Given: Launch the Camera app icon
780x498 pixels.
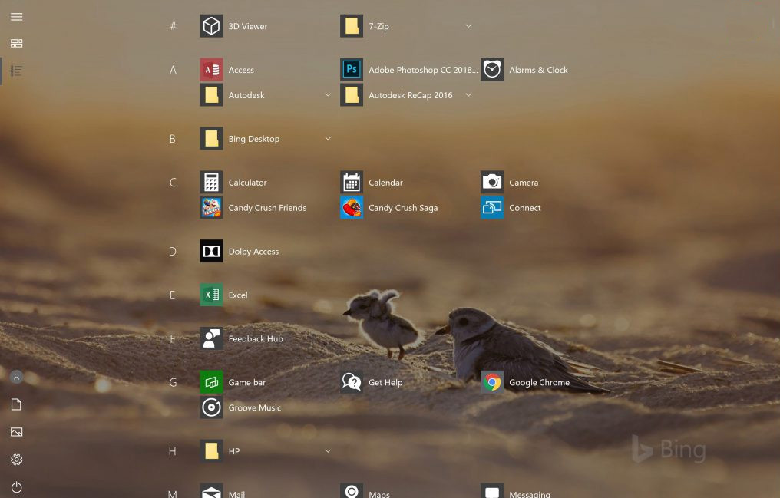Looking at the screenshot, I should tap(492, 183).
